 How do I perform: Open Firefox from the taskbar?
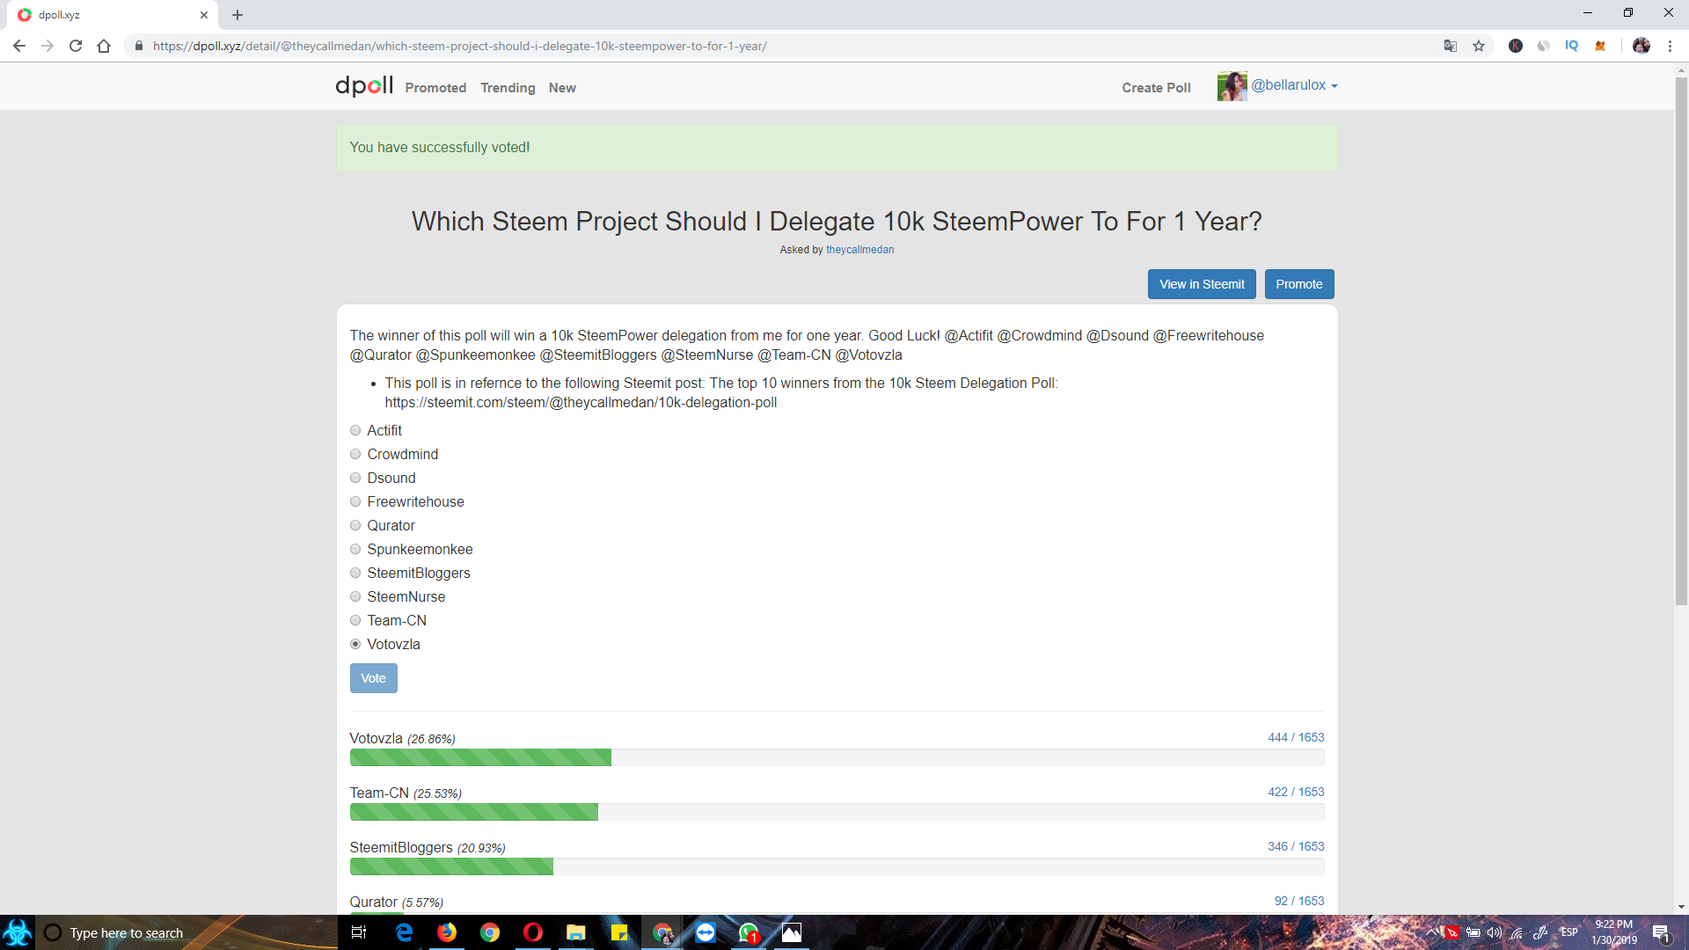[447, 932]
